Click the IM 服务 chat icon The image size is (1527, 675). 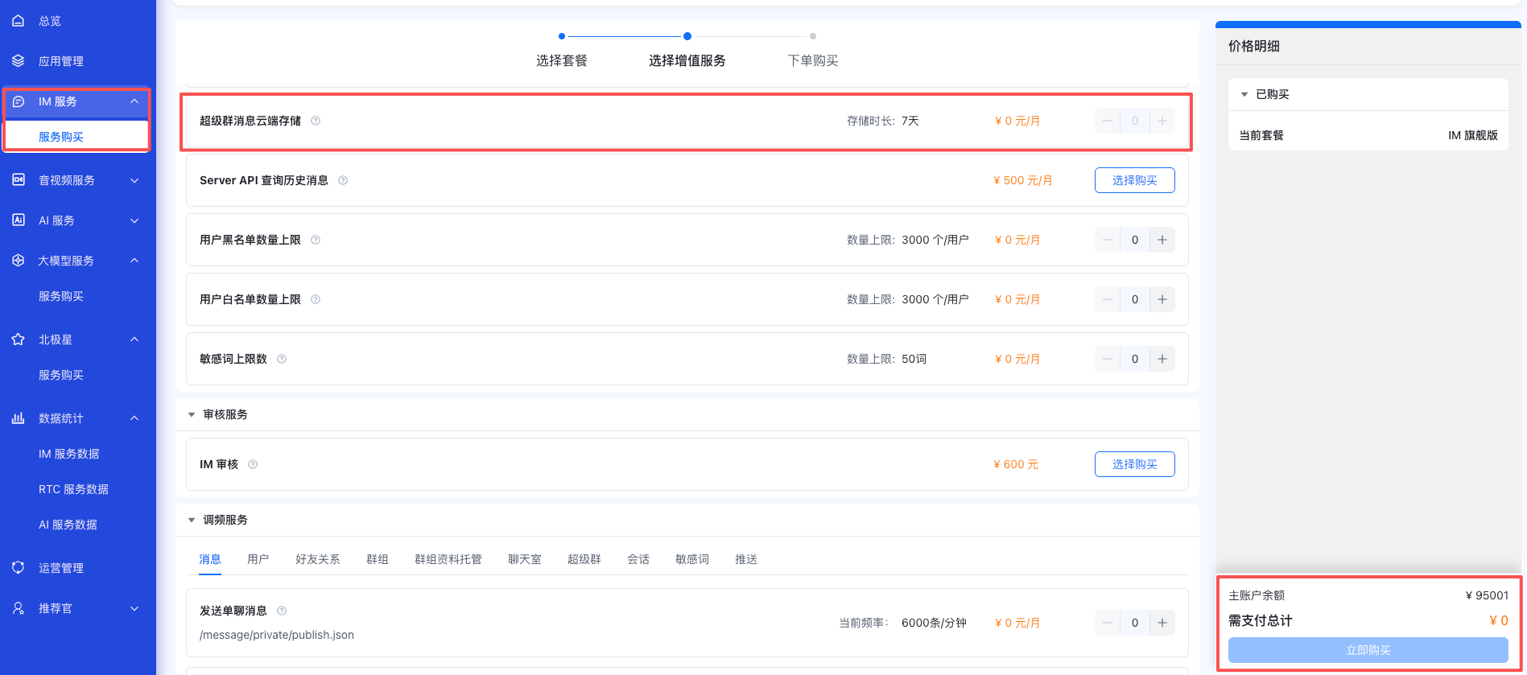tap(19, 101)
